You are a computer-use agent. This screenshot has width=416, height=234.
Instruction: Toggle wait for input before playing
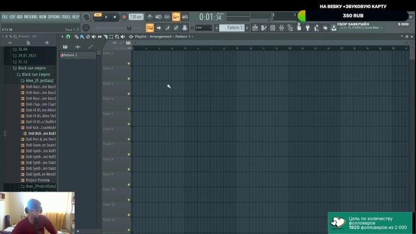click(159, 17)
